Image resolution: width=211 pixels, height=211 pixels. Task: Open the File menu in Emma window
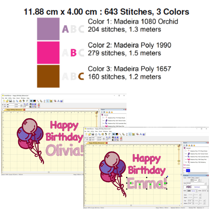(x=85, y=131)
